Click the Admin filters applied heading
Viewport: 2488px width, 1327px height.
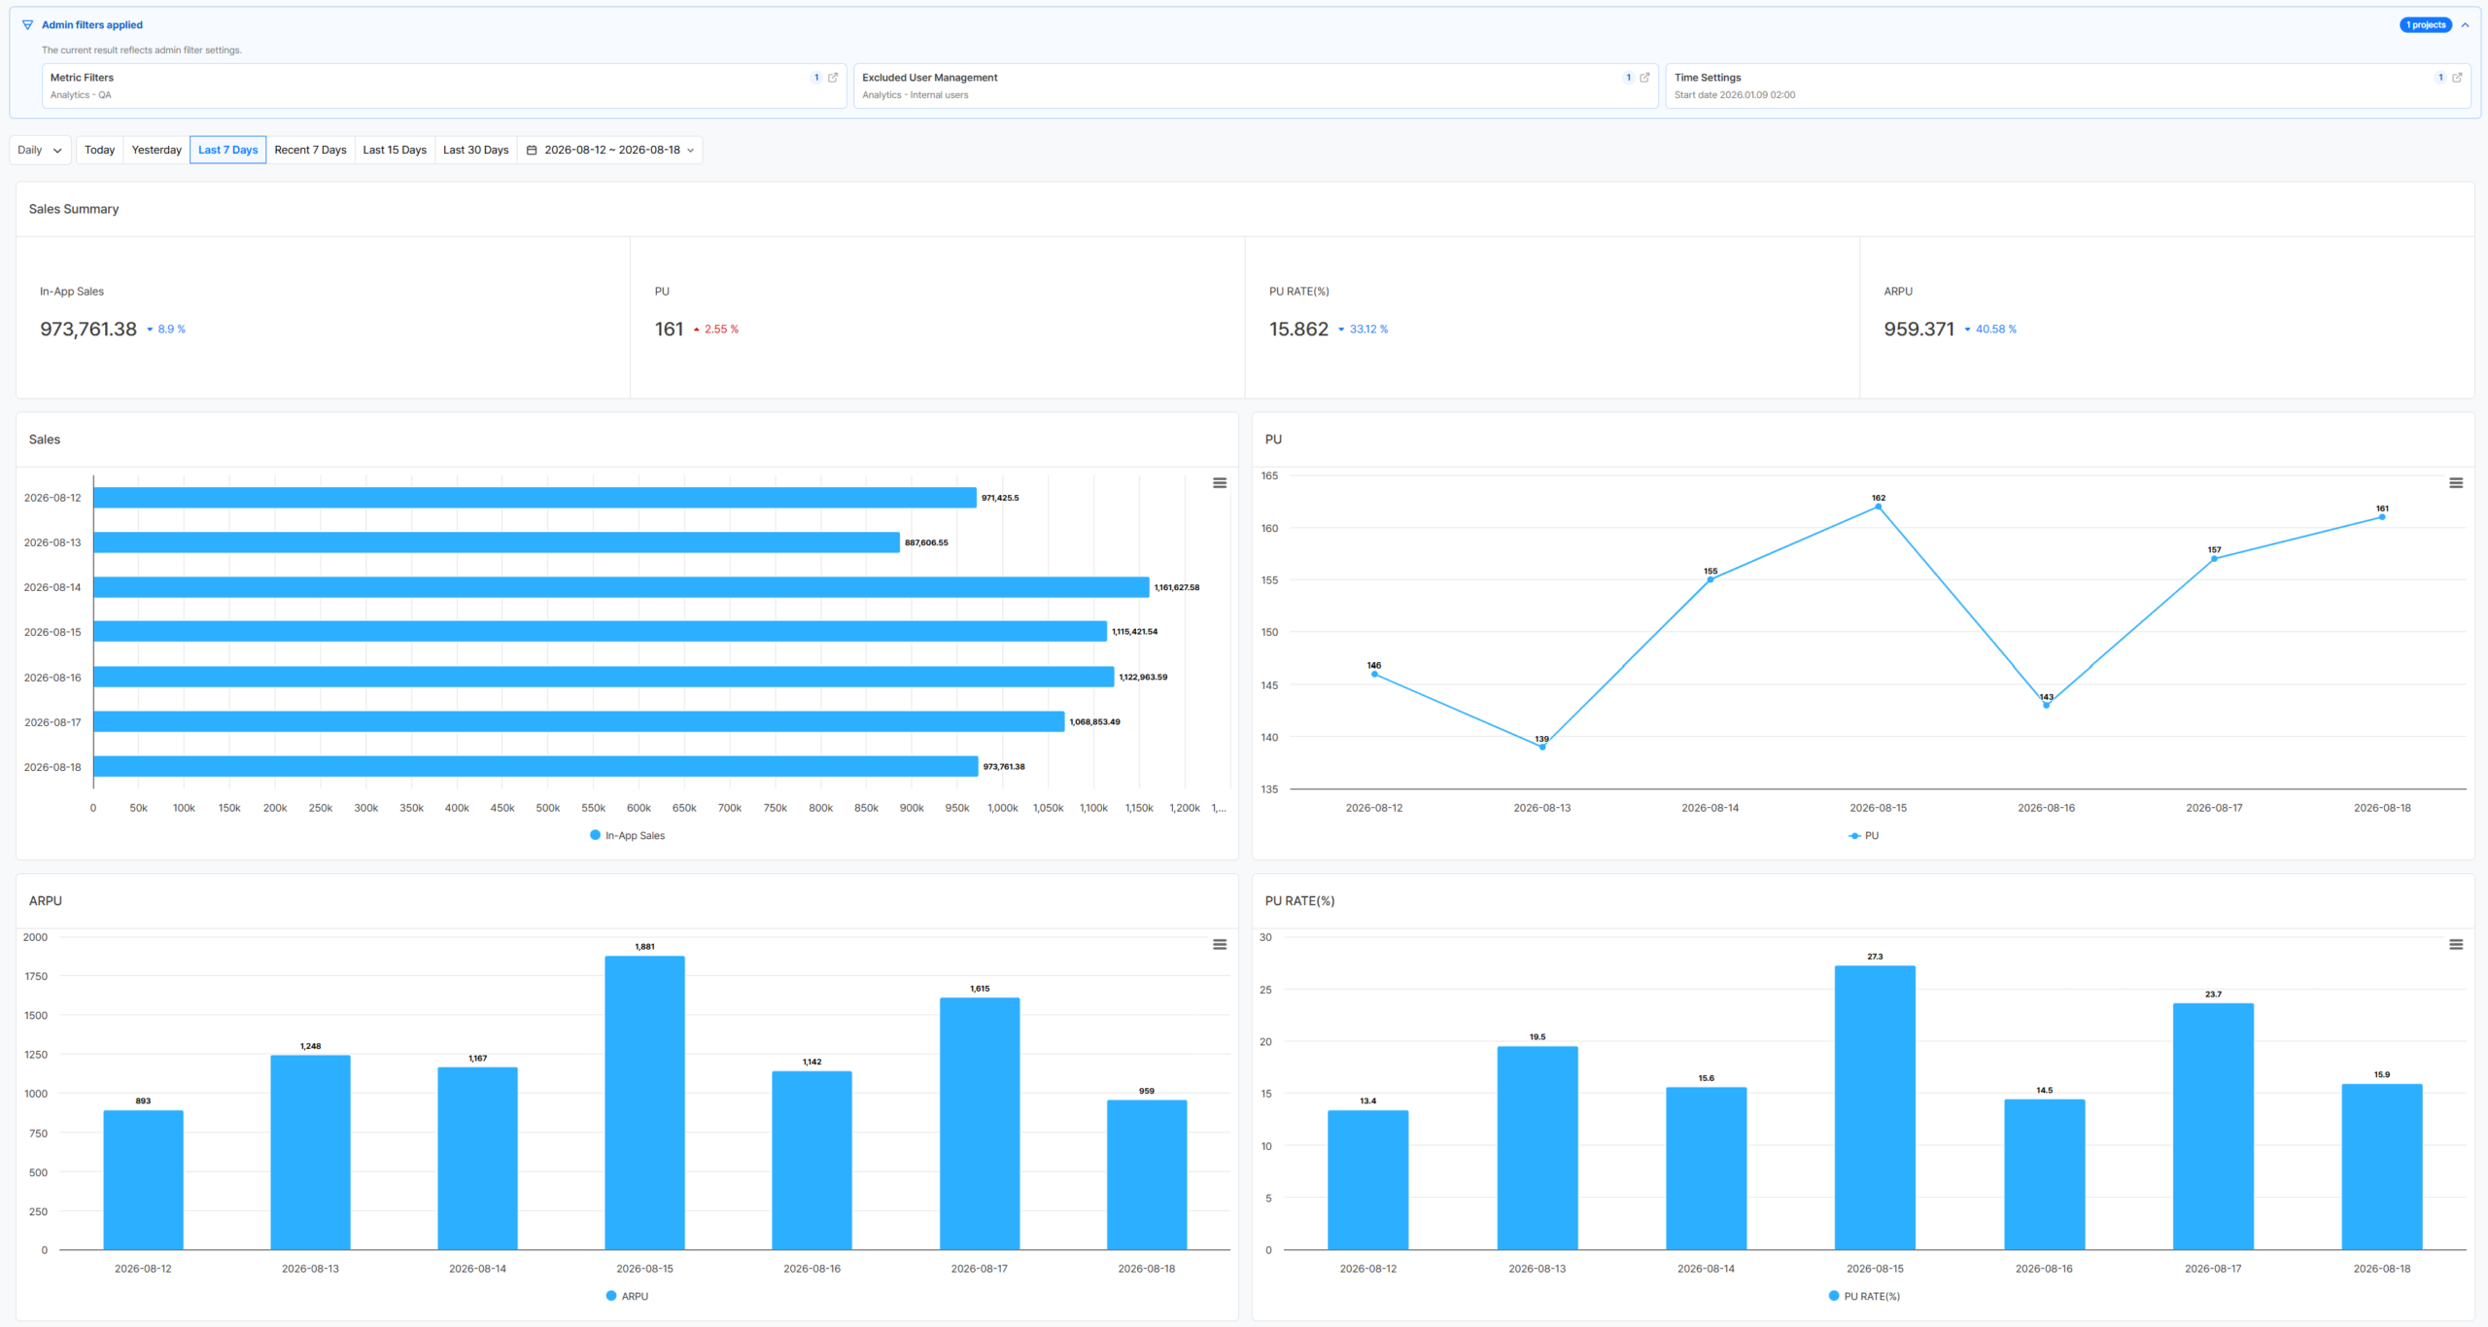click(92, 25)
